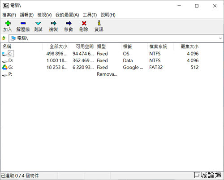
Task: Click free space 6 220 93... cell
Action: [83, 68]
